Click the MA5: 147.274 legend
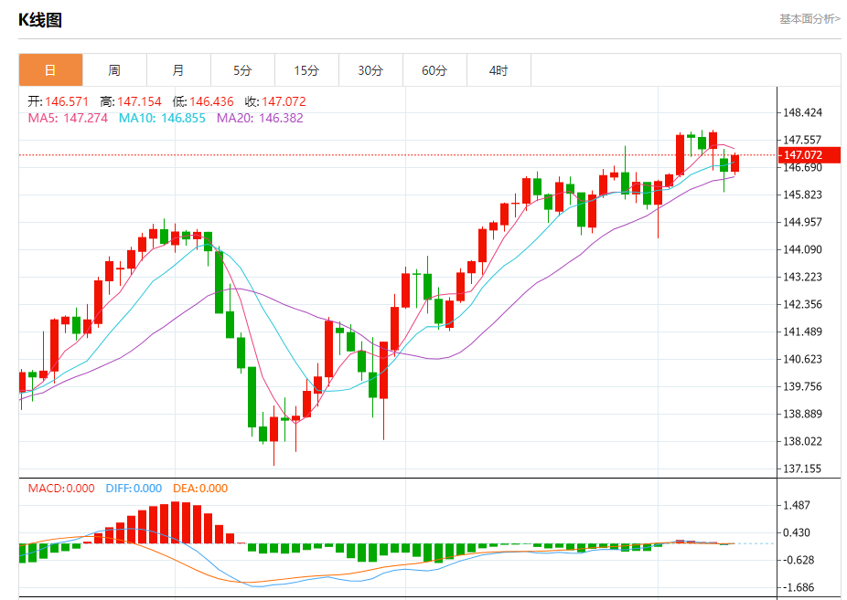 pyautogui.click(x=68, y=118)
